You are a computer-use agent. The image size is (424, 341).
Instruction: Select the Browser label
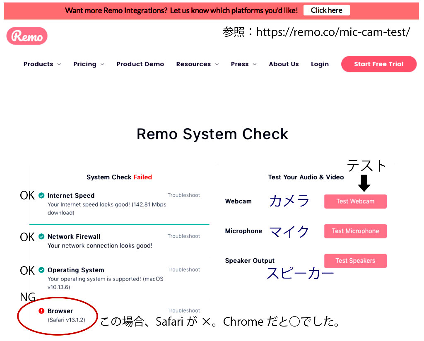point(60,311)
